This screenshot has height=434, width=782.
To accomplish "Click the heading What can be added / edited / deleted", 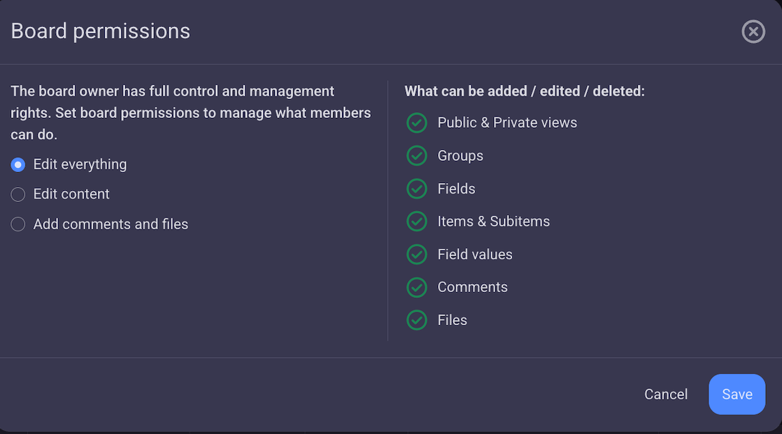I will point(525,91).
